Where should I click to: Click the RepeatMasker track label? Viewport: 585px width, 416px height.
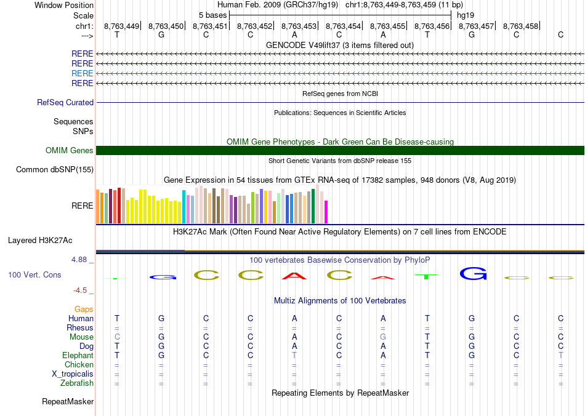point(68,401)
